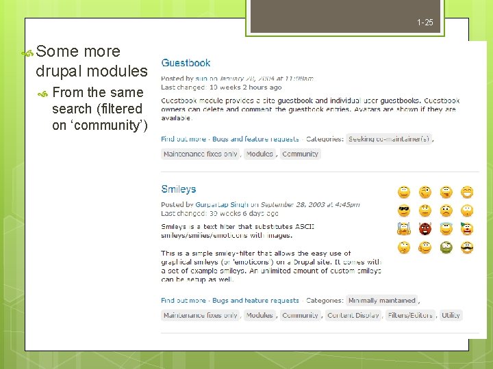Select Guestbook's 'Modules' category tag
Image resolution: width=493 pixels, height=369 pixels.
point(260,154)
